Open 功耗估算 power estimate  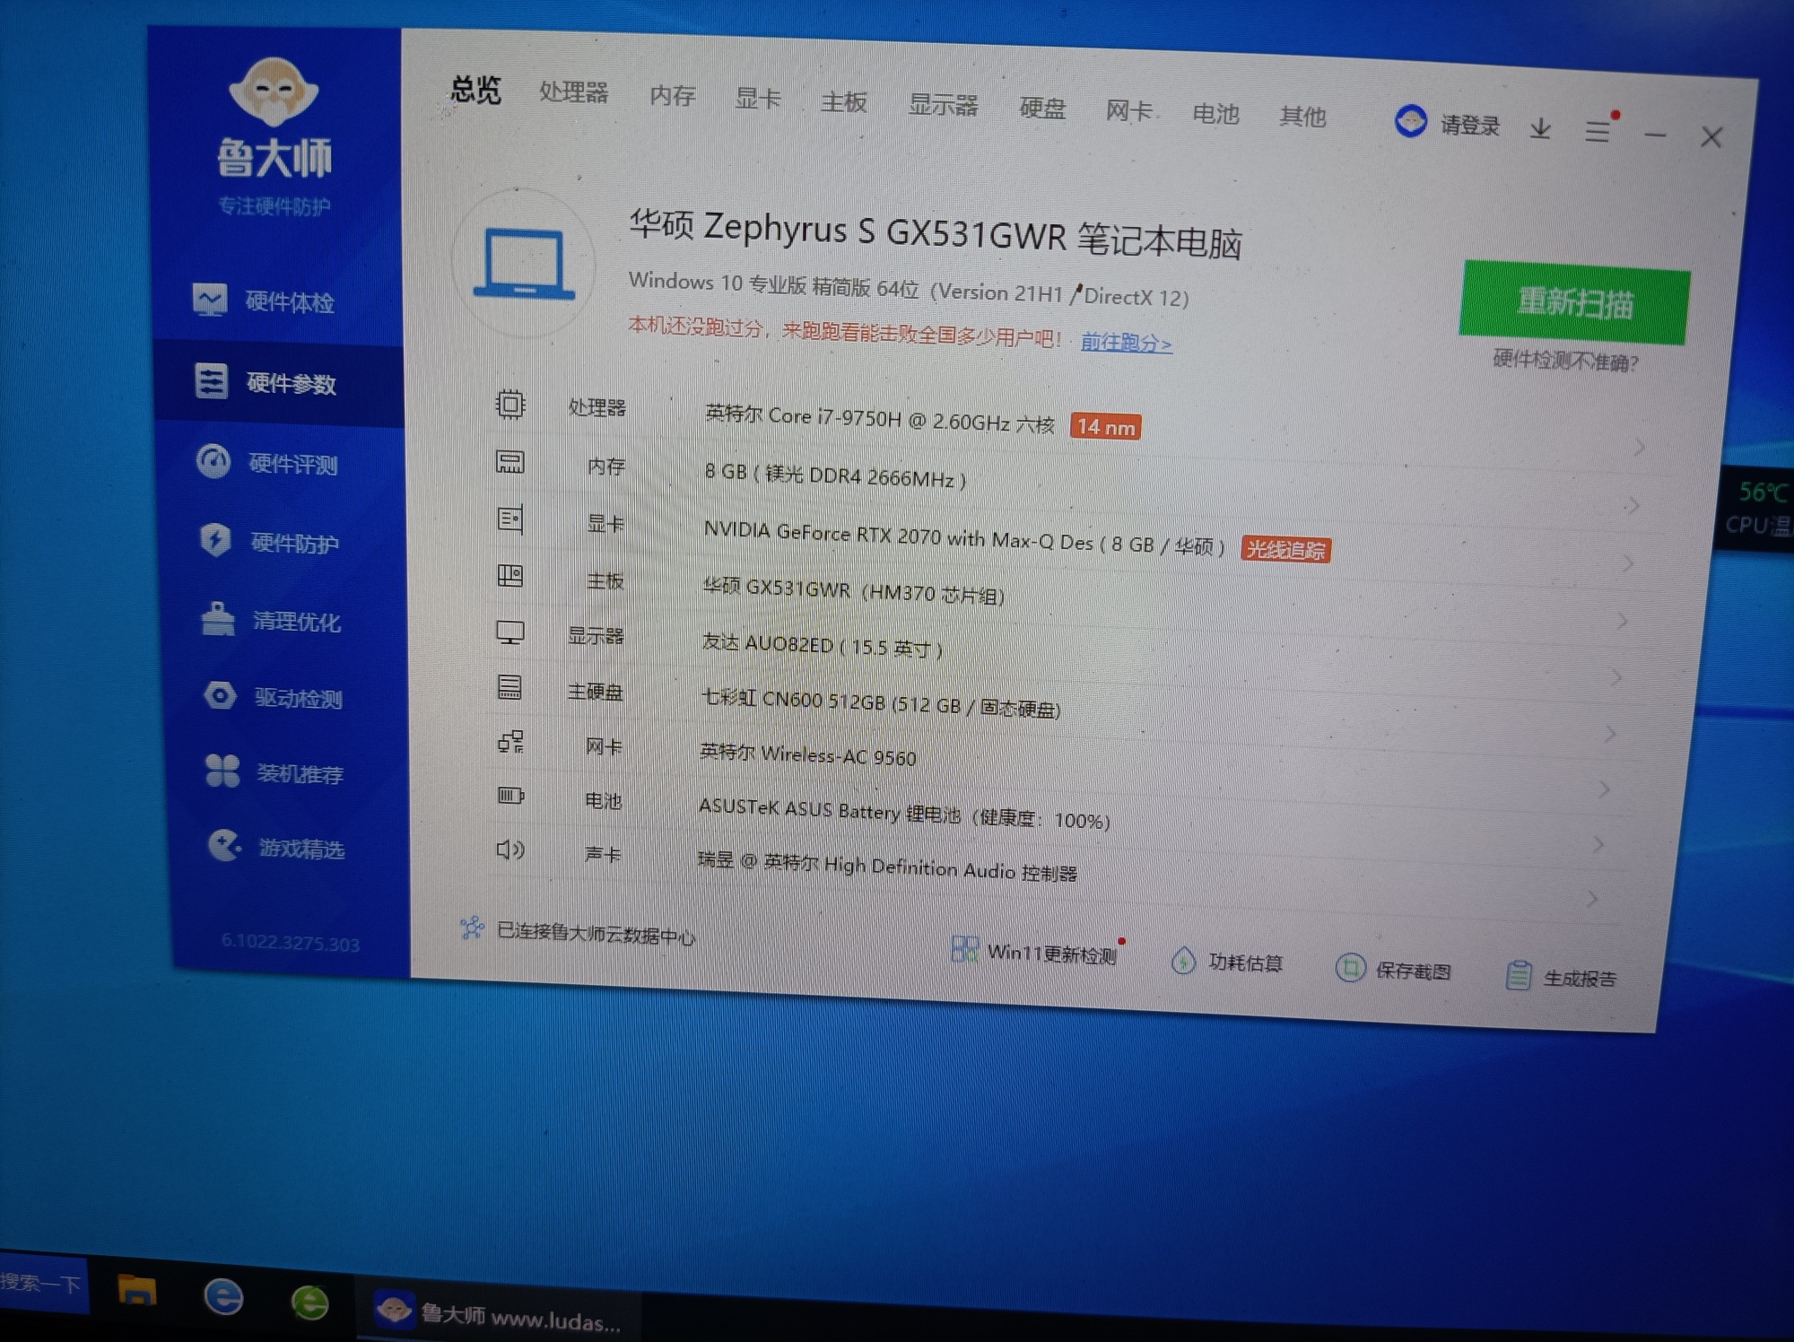(x=1227, y=962)
